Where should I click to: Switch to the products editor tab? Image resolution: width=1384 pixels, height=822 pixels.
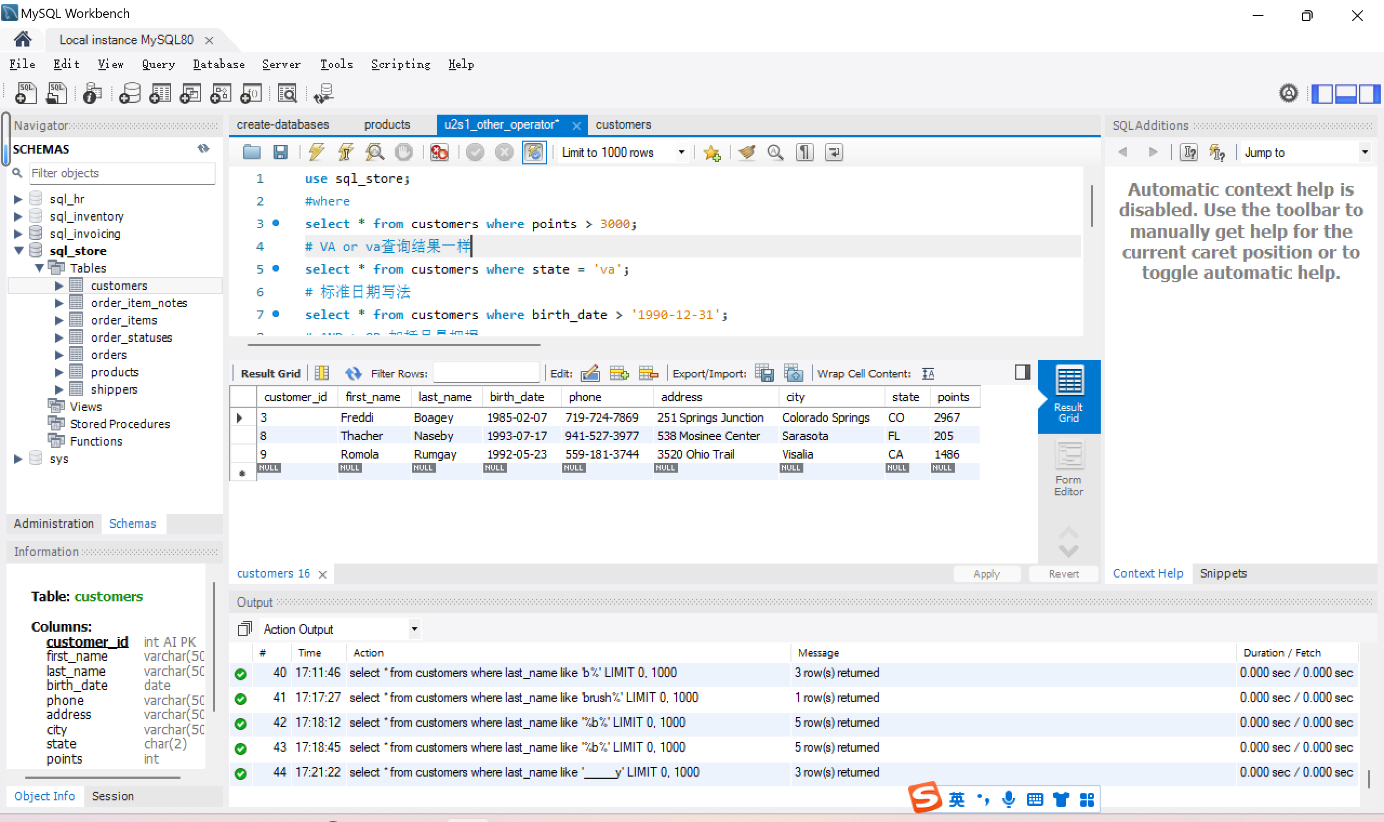click(387, 124)
